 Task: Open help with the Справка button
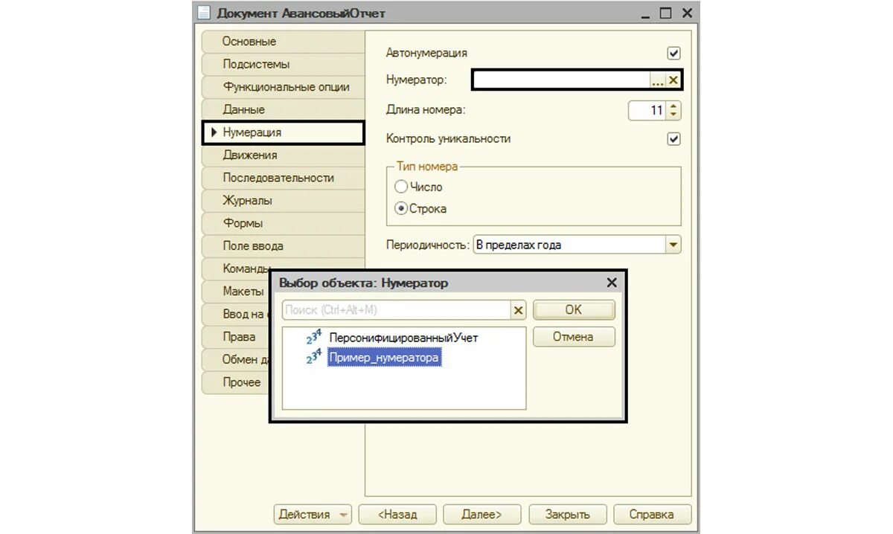pos(652,514)
